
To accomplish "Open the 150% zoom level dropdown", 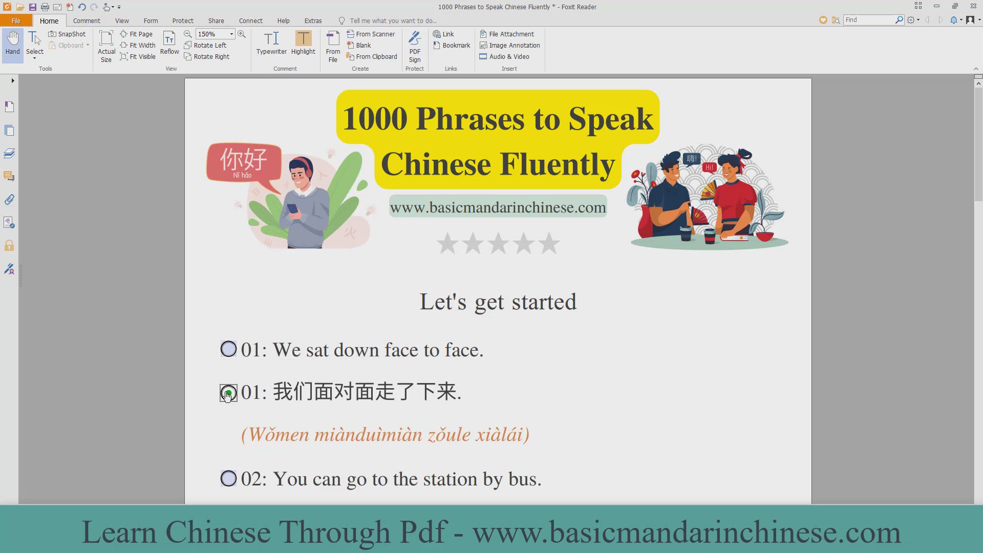I will pyautogui.click(x=231, y=34).
